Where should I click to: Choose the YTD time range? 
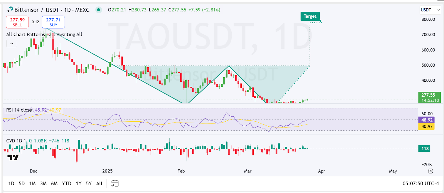[x=67, y=184]
